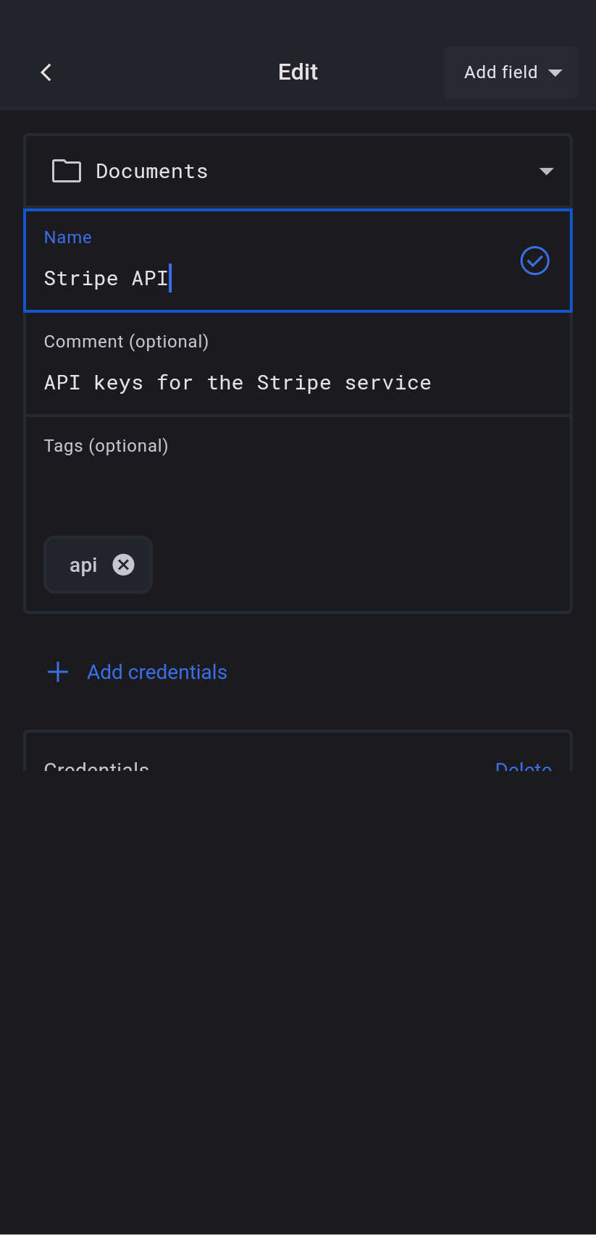
Task: Click the partially visible Credentials section header
Action: (96, 766)
